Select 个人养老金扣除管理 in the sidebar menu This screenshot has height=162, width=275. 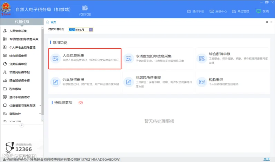click(22, 48)
